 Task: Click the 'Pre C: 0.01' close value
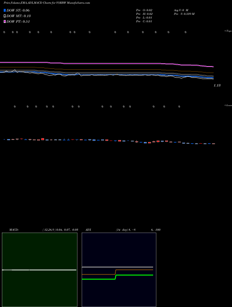click(144, 21)
